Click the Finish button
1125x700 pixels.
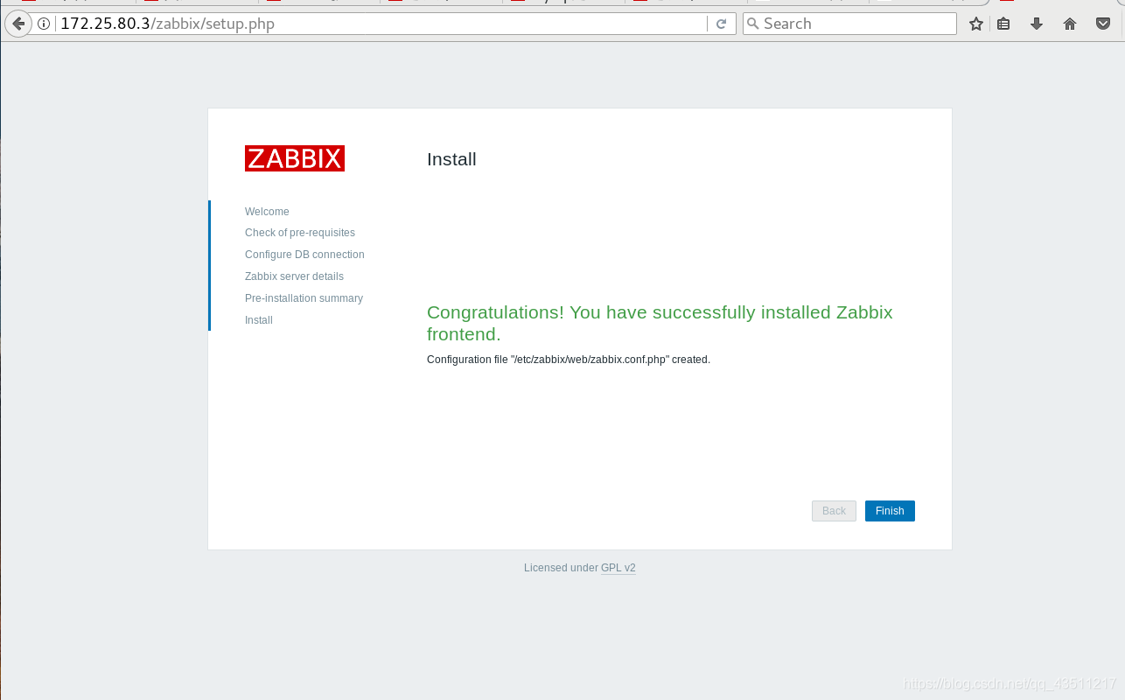click(890, 511)
